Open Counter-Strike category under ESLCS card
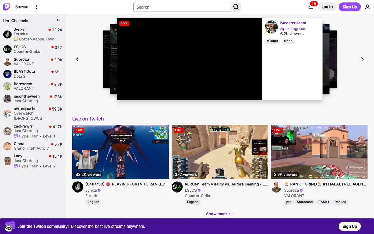This screenshot has width=374, height=234. point(198,196)
